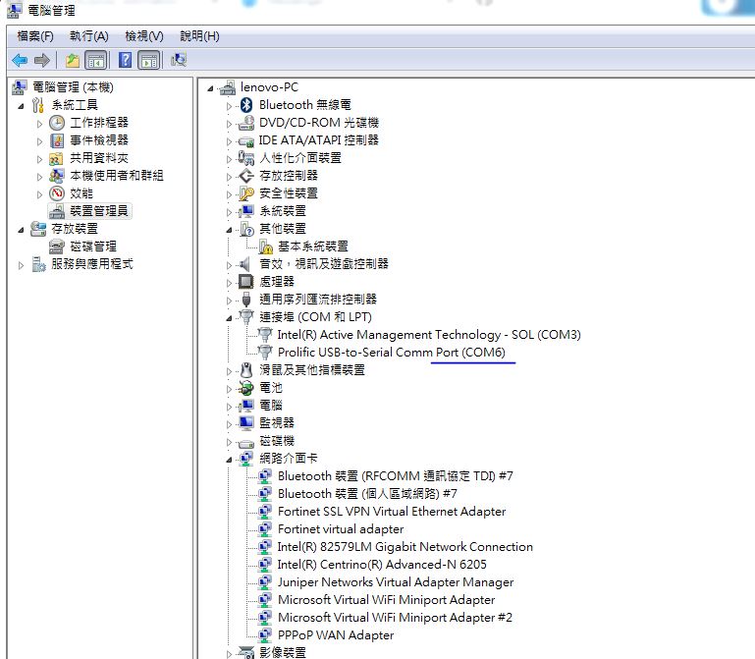Click the Back arrow toolbar button
755x659 pixels.
pyautogui.click(x=20, y=60)
